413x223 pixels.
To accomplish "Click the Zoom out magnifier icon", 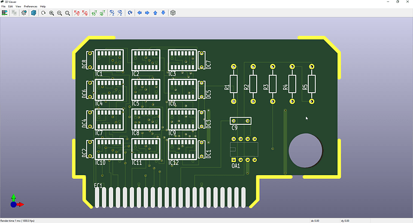I will tap(59, 13).
